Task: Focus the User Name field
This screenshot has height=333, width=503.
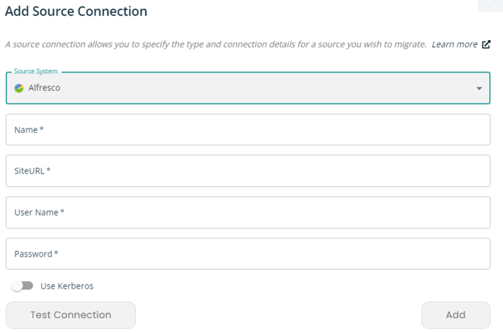Action: [248, 212]
